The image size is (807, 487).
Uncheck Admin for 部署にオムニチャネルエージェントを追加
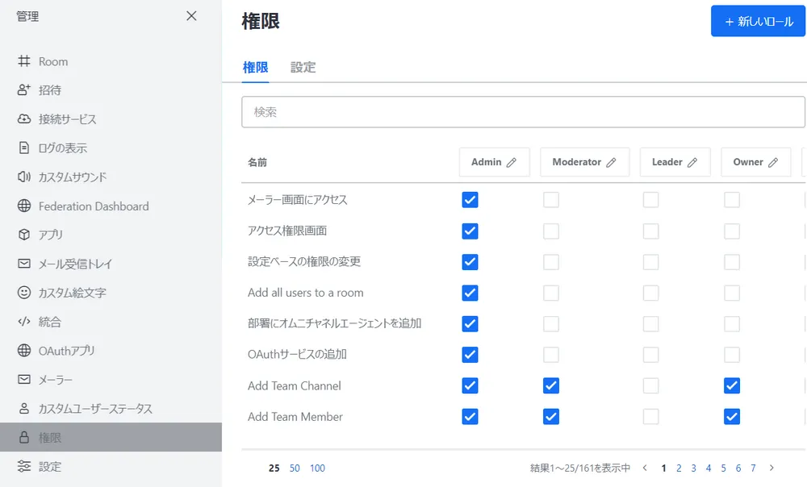[470, 323]
